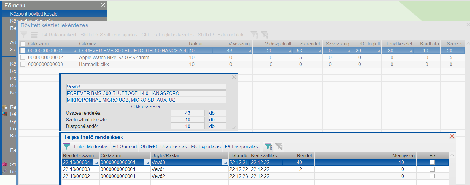This screenshot has height=185, width=470.
Task: Toggle the Fix checkbox for order 22-10/00002
Action: pyautogui.click(x=432, y=176)
